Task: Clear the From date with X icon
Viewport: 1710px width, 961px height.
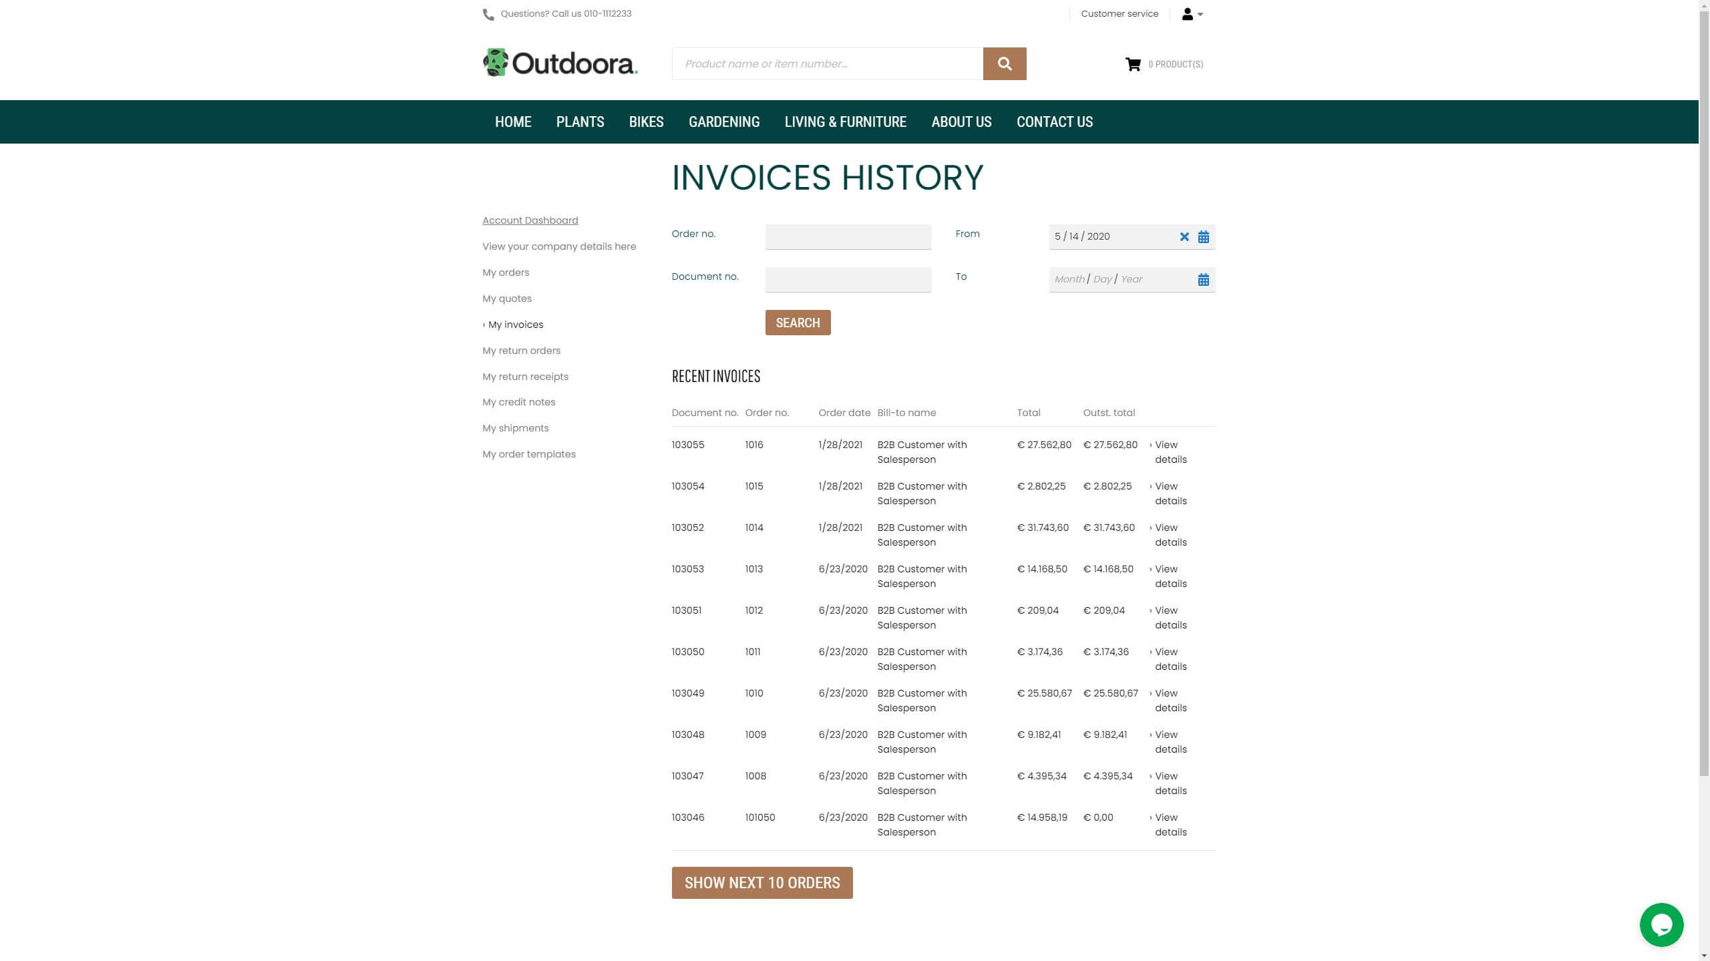Action: (1184, 236)
